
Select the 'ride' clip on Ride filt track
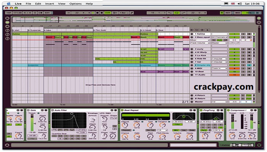[x=117, y=59]
